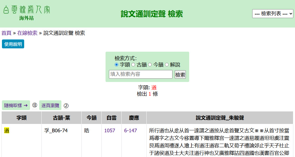Select the 字頭 search mode radio button
The image size is (295, 157).
click(x=117, y=65)
